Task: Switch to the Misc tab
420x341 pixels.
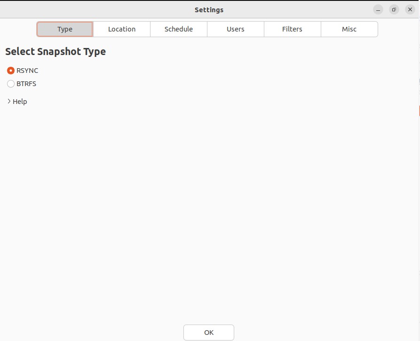Action: click(x=349, y=29)
